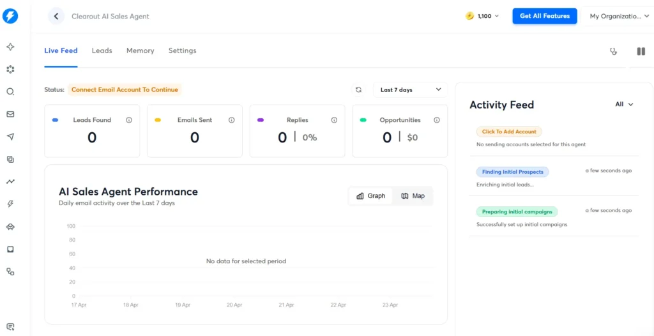The width and height of the screenshot is (654, 336).
Task: Click Get All Features button
Action: point(545,16)
